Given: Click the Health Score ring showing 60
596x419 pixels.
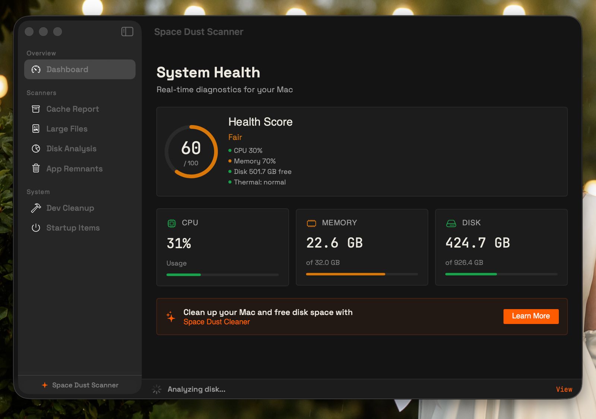Looking at the screenshot, I should coord(191,151).
